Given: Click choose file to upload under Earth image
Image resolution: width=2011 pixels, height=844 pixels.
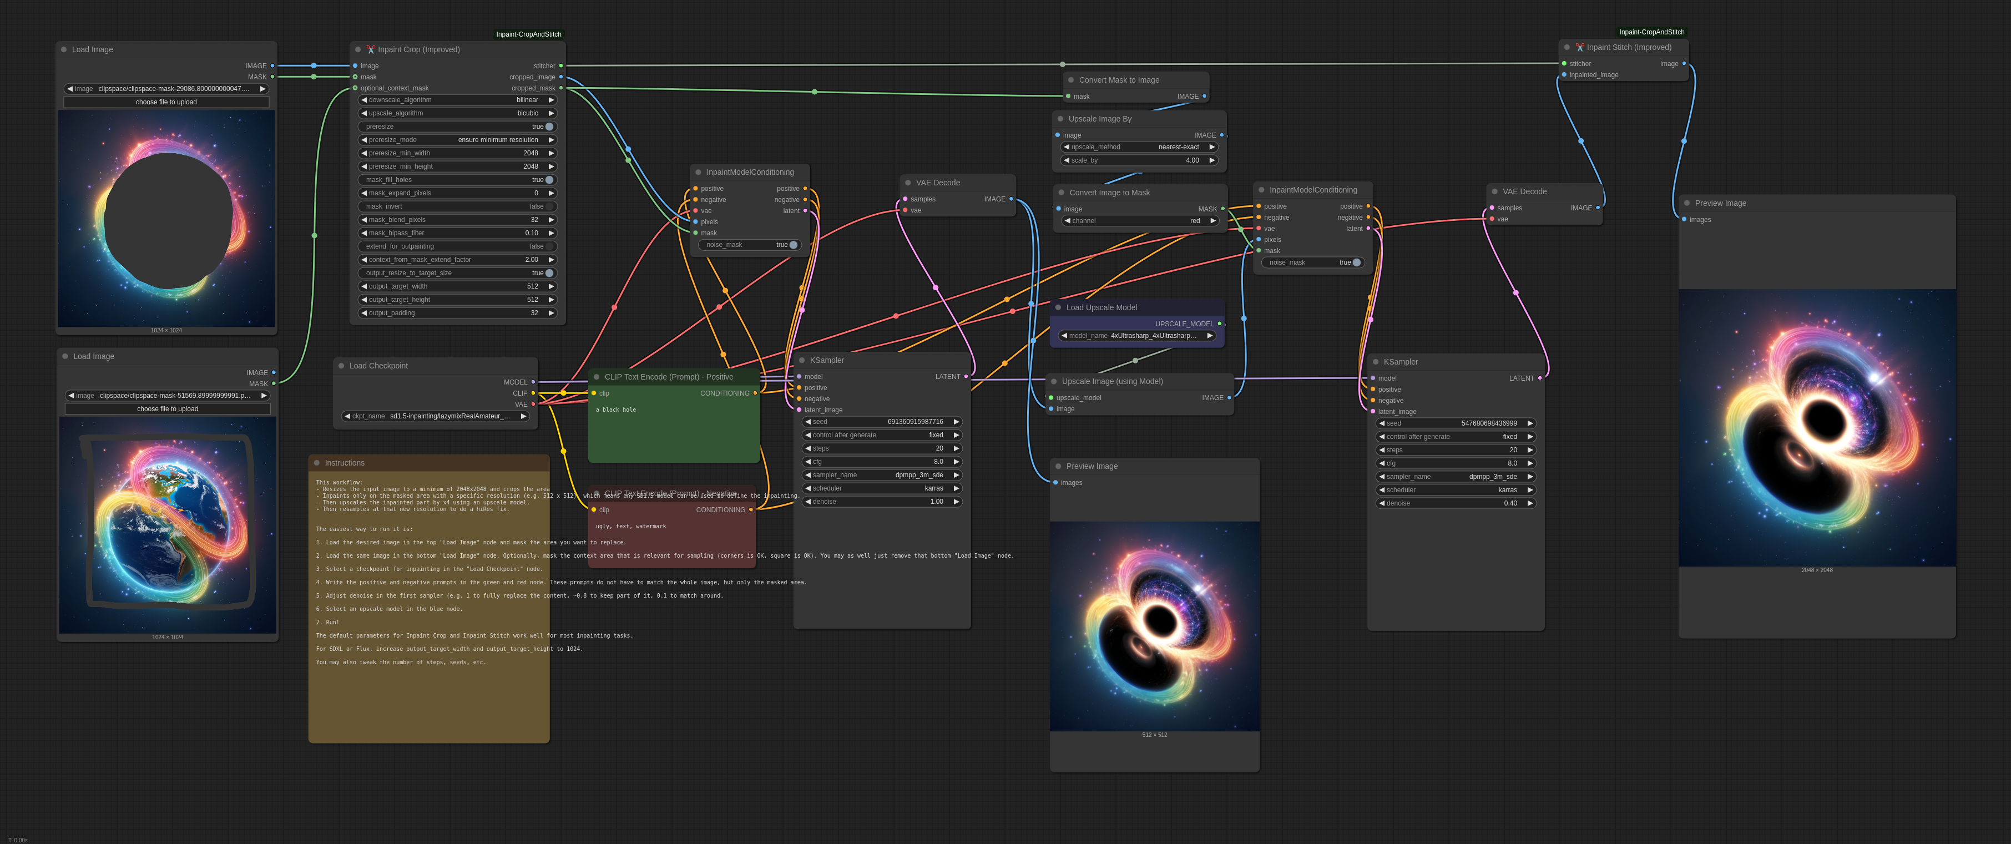Looking at the screenshot, I should (x=168, y=409).
